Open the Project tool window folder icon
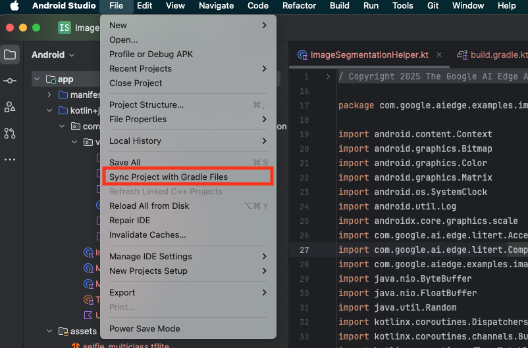The width and height of the screenshot is (528, 348). [x=10, y=54]
